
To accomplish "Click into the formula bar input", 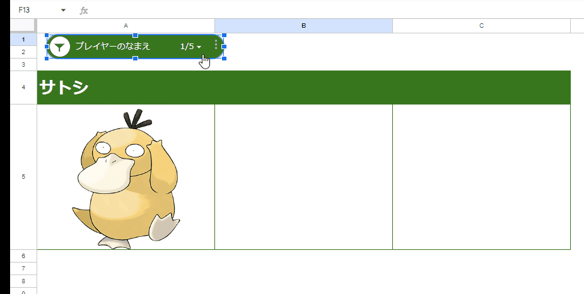I will pyautogui.click(x=336, y=11).
